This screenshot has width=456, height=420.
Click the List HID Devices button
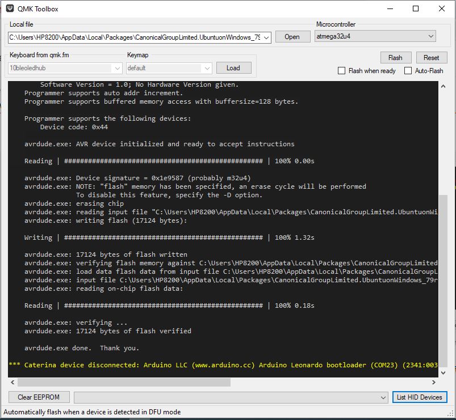[x=420, y=397]
